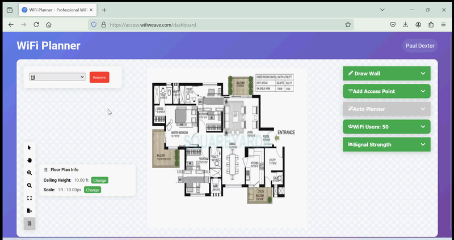This screenshot has width=454, height=240.
Task: Open the floor plan selector dropdown
Action: pyautogui.click(x=57, y=77)
